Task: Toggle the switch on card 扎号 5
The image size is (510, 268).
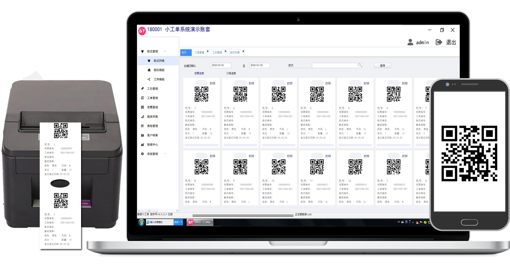Action: [355, 83]
